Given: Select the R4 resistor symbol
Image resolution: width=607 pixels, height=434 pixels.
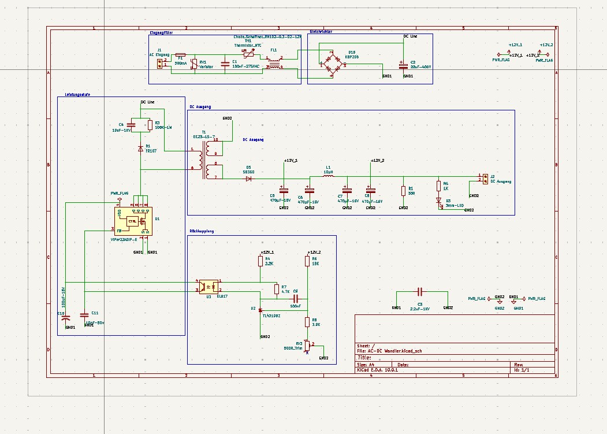Looking at the screenshot, I should [x=260, y=261].
